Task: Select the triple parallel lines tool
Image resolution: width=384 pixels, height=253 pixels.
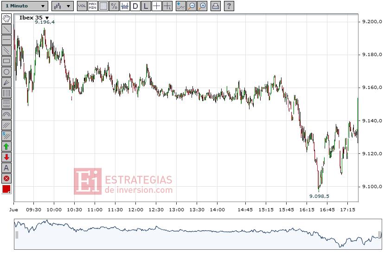Action: 6,125
